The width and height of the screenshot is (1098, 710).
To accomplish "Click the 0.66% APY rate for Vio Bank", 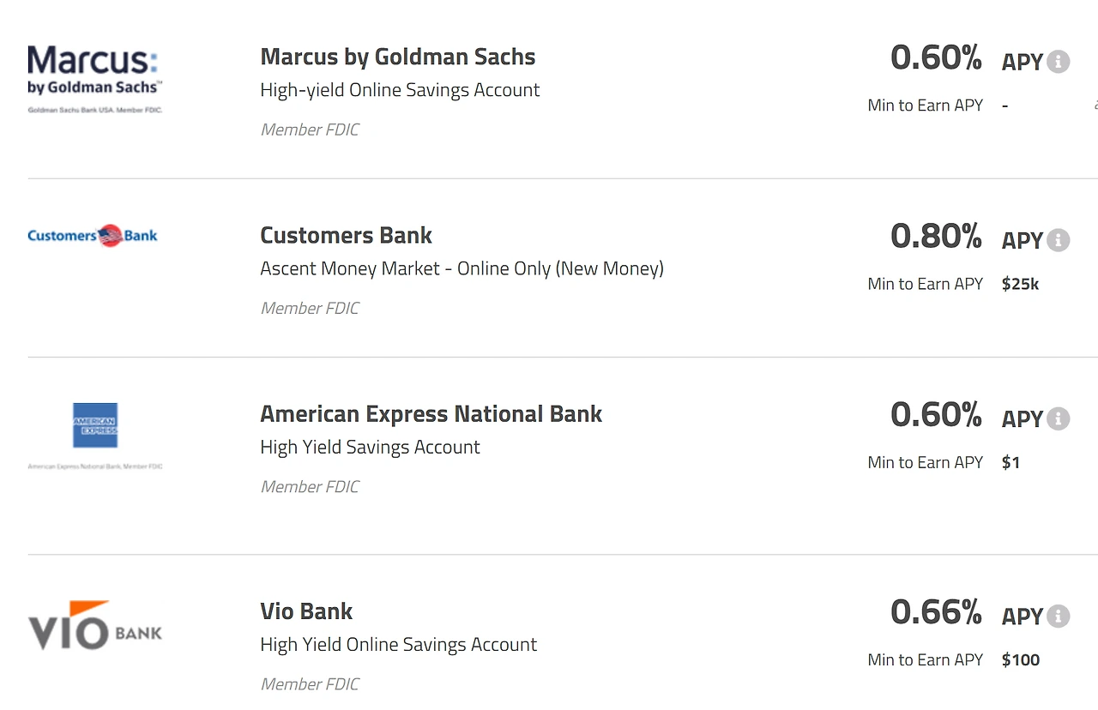I will (936, 611).
